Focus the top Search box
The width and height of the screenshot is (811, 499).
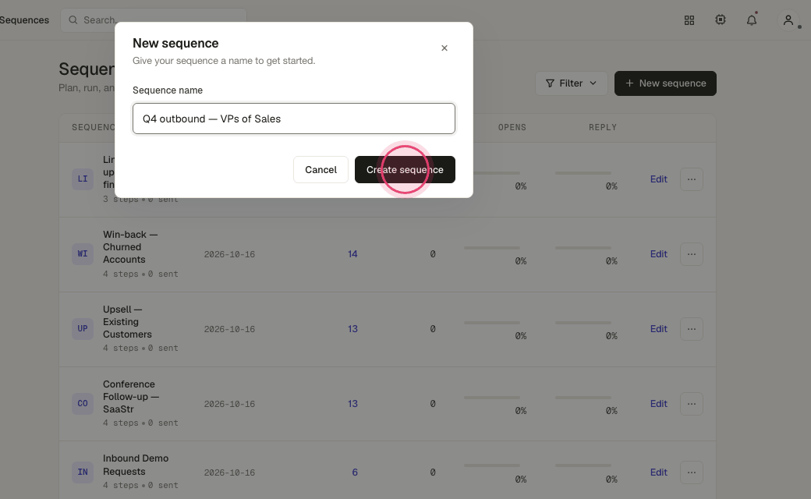point(154,20)
